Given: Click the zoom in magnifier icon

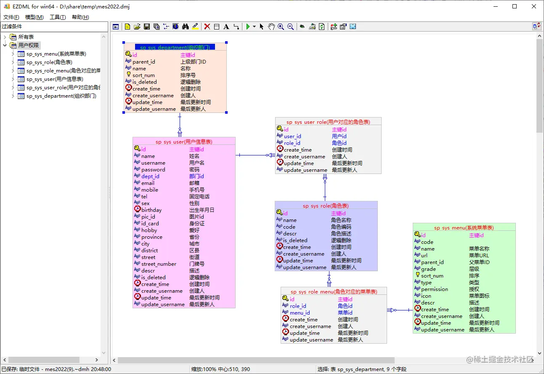Looking at the screenshot, I should coord(281,27).
